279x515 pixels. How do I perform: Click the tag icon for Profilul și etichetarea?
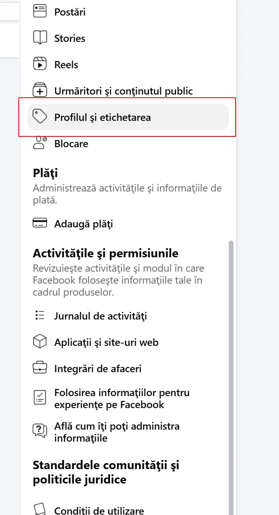coord(40,117)
